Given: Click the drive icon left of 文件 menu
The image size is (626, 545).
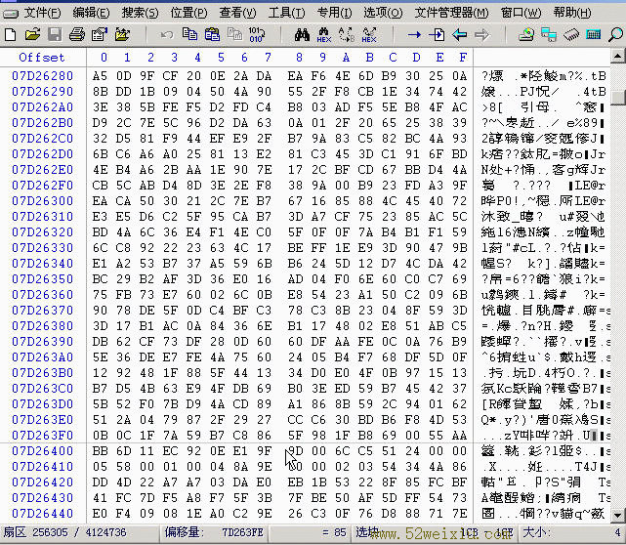Looking at the screenshot, I should point(11,14).
